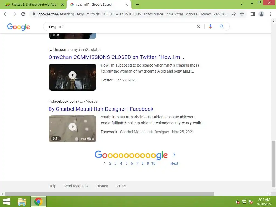Close the Google Search tab
276x207 pixels.
click(x=127, y=5)
